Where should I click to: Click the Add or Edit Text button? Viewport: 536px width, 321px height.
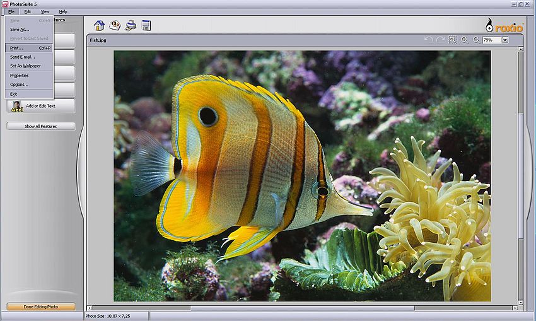tap(41, 106)
